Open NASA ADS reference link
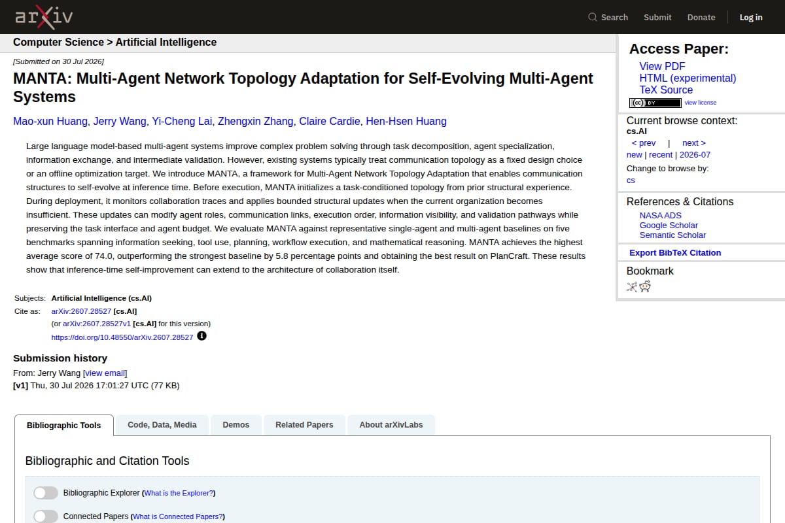 [x=661, y=215]
